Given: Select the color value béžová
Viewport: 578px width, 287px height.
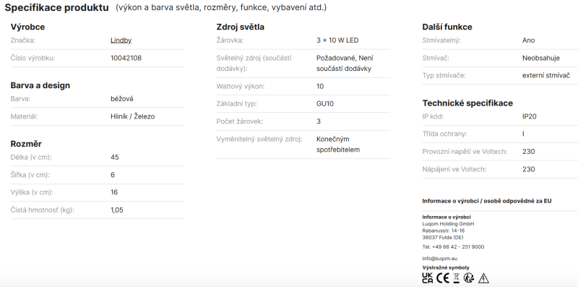Looking at the screenshot, I should (x=122, y=99).
